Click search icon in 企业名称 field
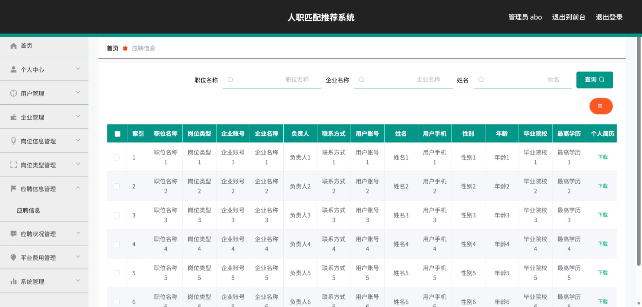Viewport: 642px width, 307px height. (x=362, y=80)
